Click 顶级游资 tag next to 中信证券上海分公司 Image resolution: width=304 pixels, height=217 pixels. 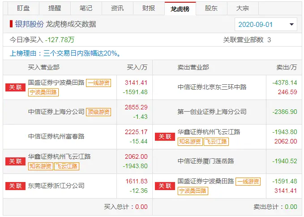point(98,112)
